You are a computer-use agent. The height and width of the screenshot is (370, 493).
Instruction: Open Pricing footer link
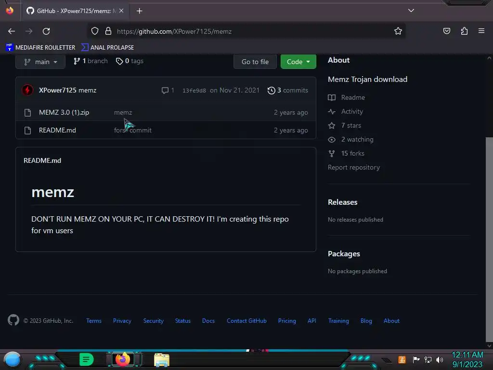(287, 320)
